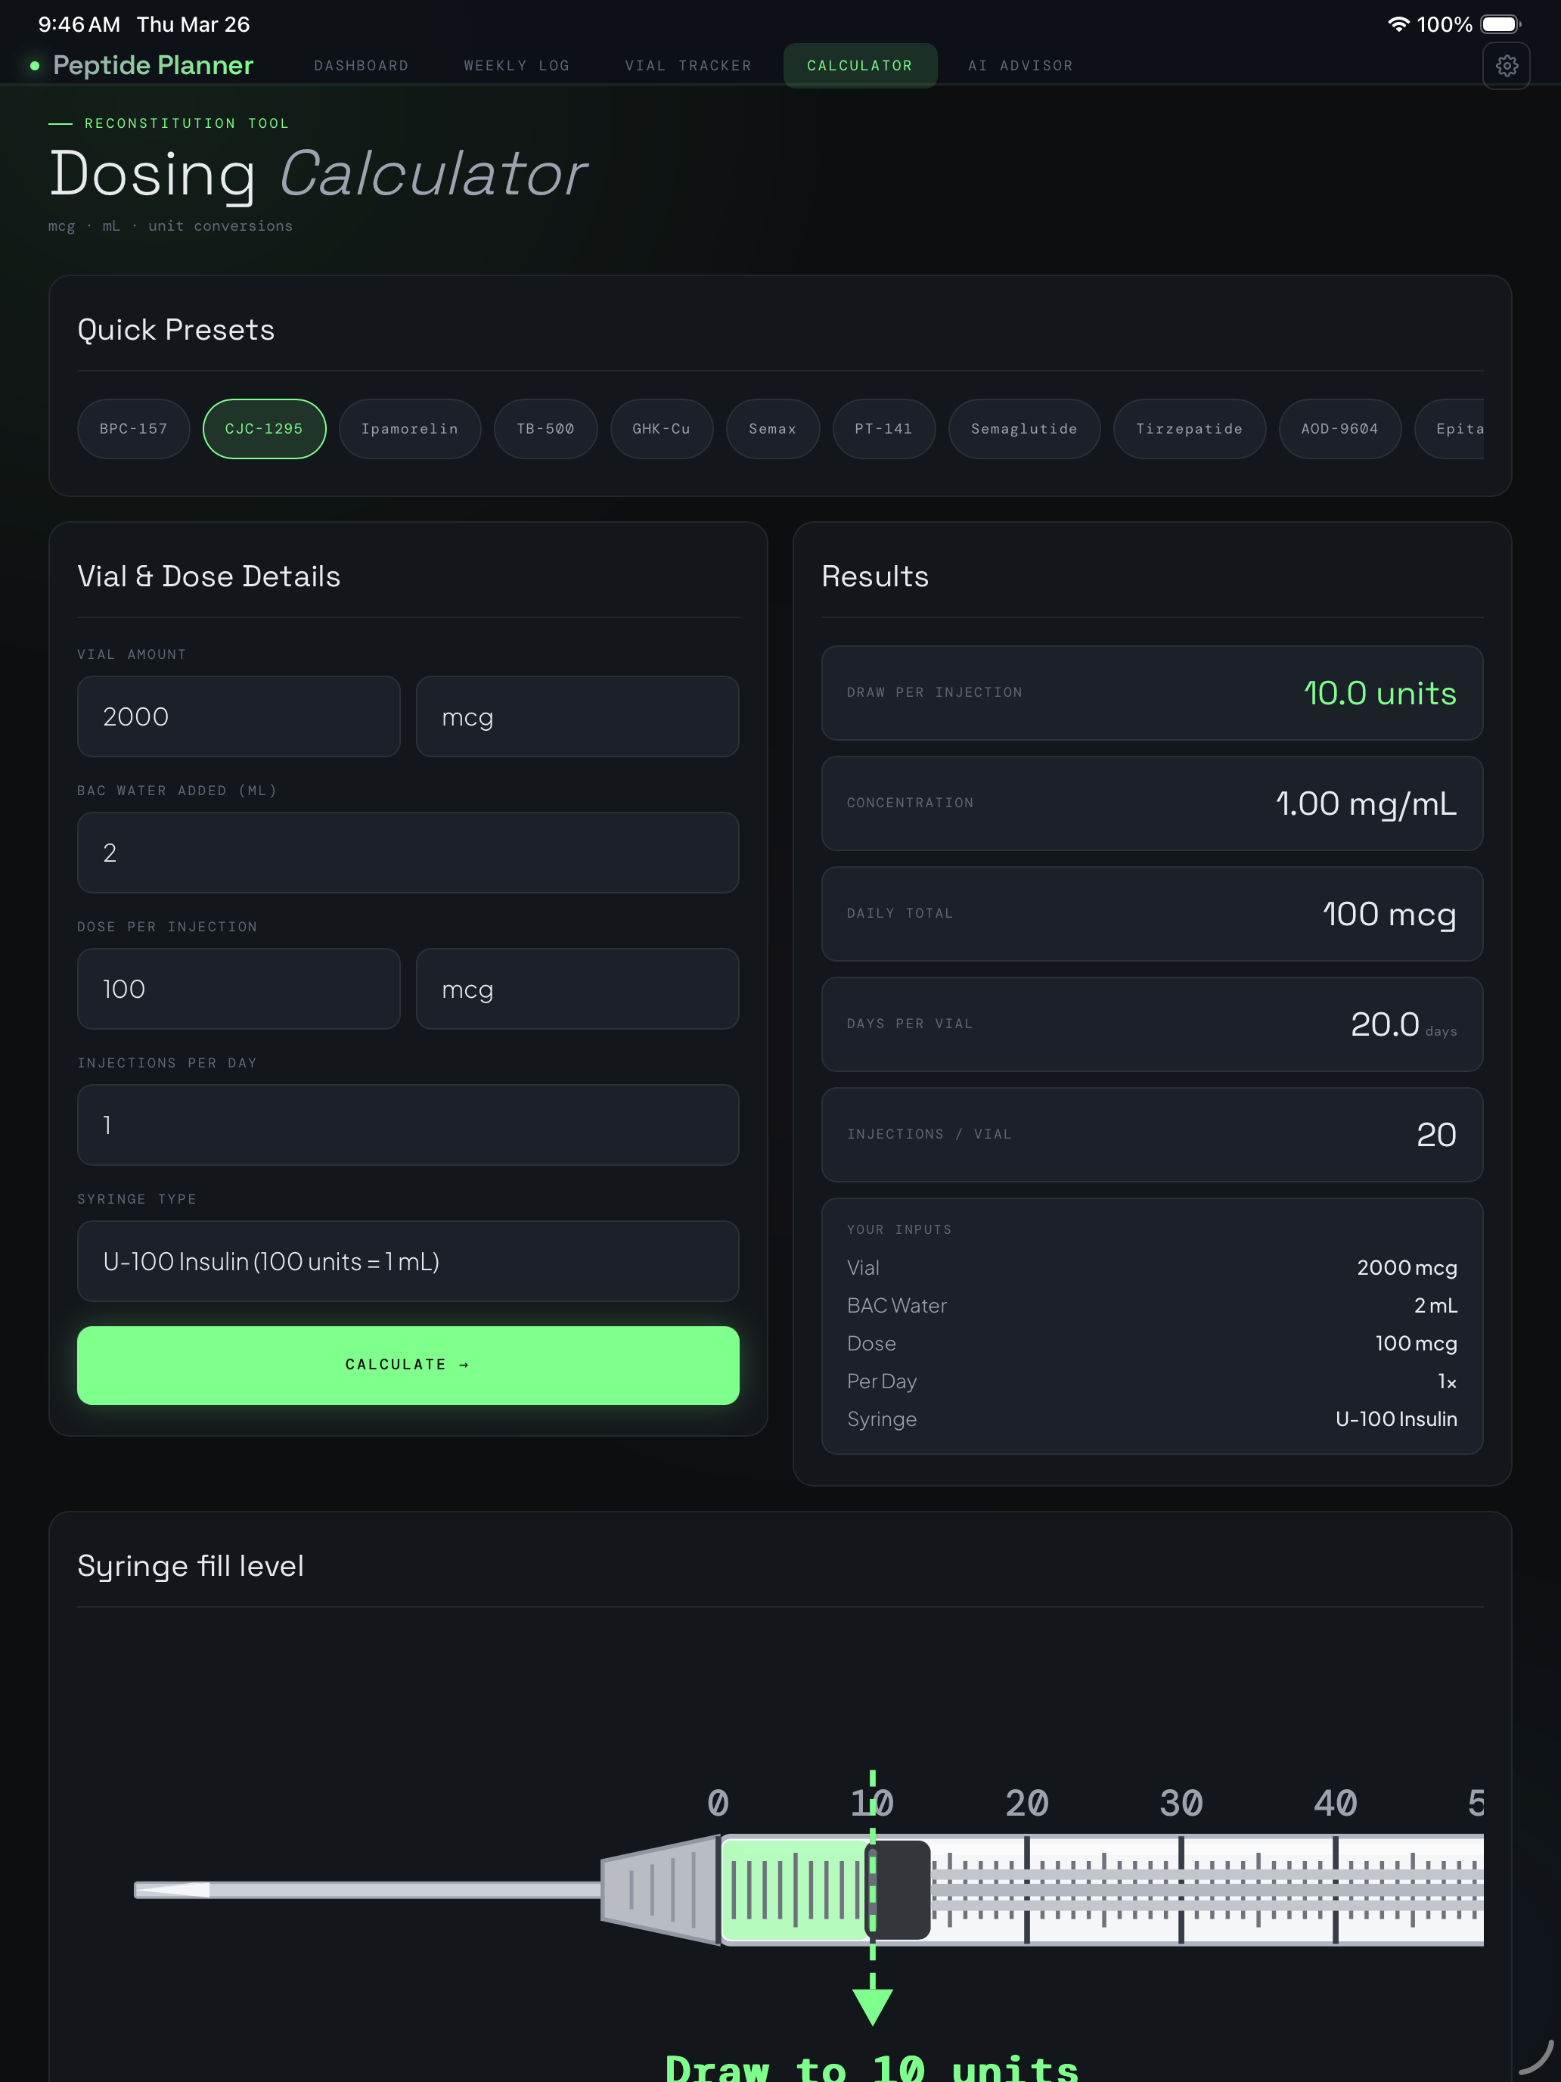
Task: Click the syringe plunger at 10 units
Action: [898, 1890]
